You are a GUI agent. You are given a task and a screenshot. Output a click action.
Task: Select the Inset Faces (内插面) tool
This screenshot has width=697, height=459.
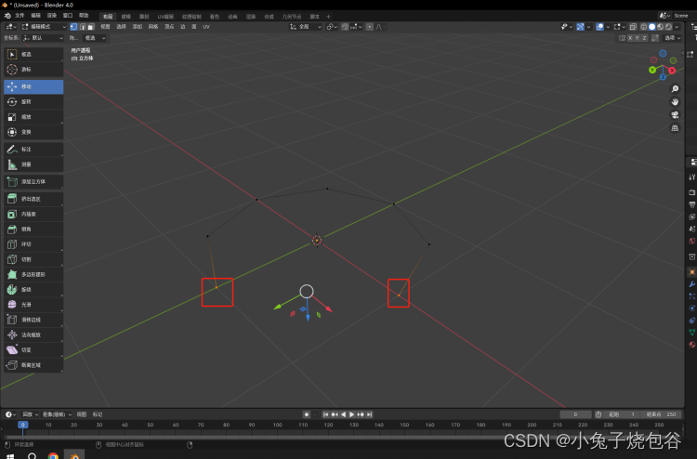pyautogui.click(x=33, y=215)
